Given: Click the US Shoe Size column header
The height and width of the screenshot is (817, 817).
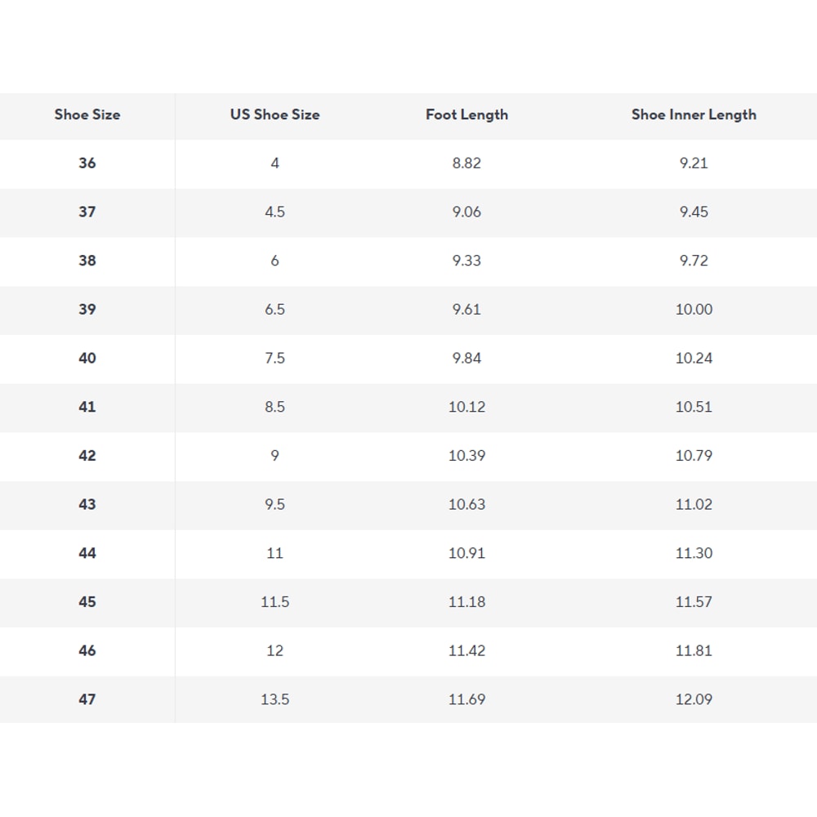Looking at the screenshot, I should click(275, 115).
